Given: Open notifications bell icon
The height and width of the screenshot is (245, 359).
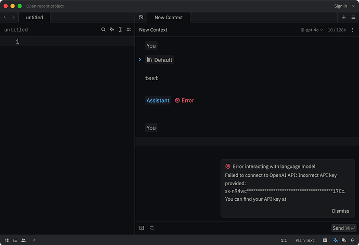Looking at the screenshot, I should (x=352, y=240).
